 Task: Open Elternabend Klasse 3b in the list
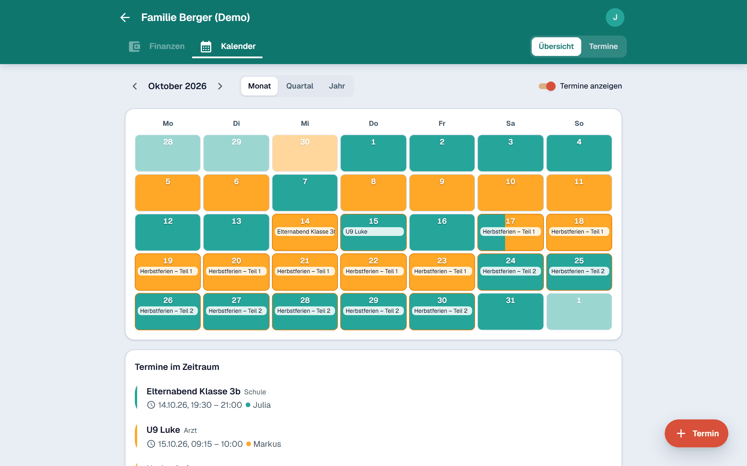tap(193, 391)
